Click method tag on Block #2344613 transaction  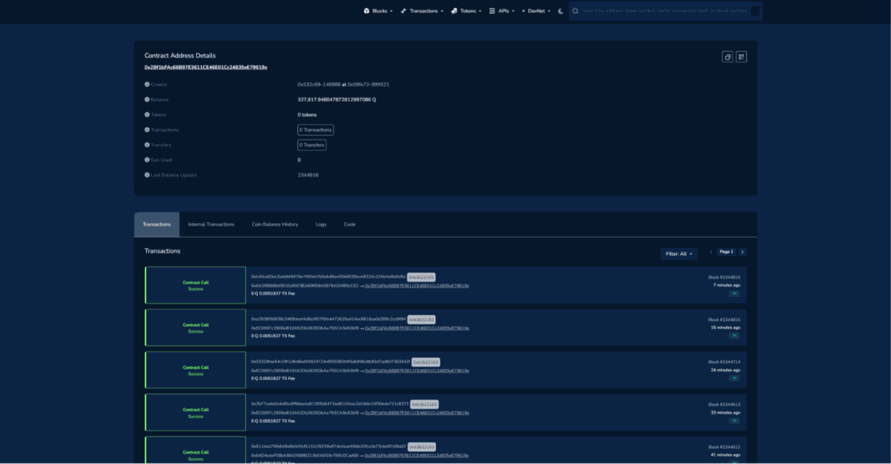(424, 405)
